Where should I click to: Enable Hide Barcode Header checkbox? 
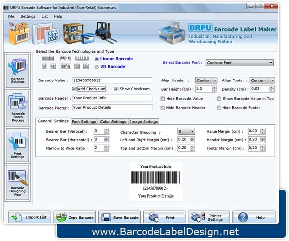point(163,108)
